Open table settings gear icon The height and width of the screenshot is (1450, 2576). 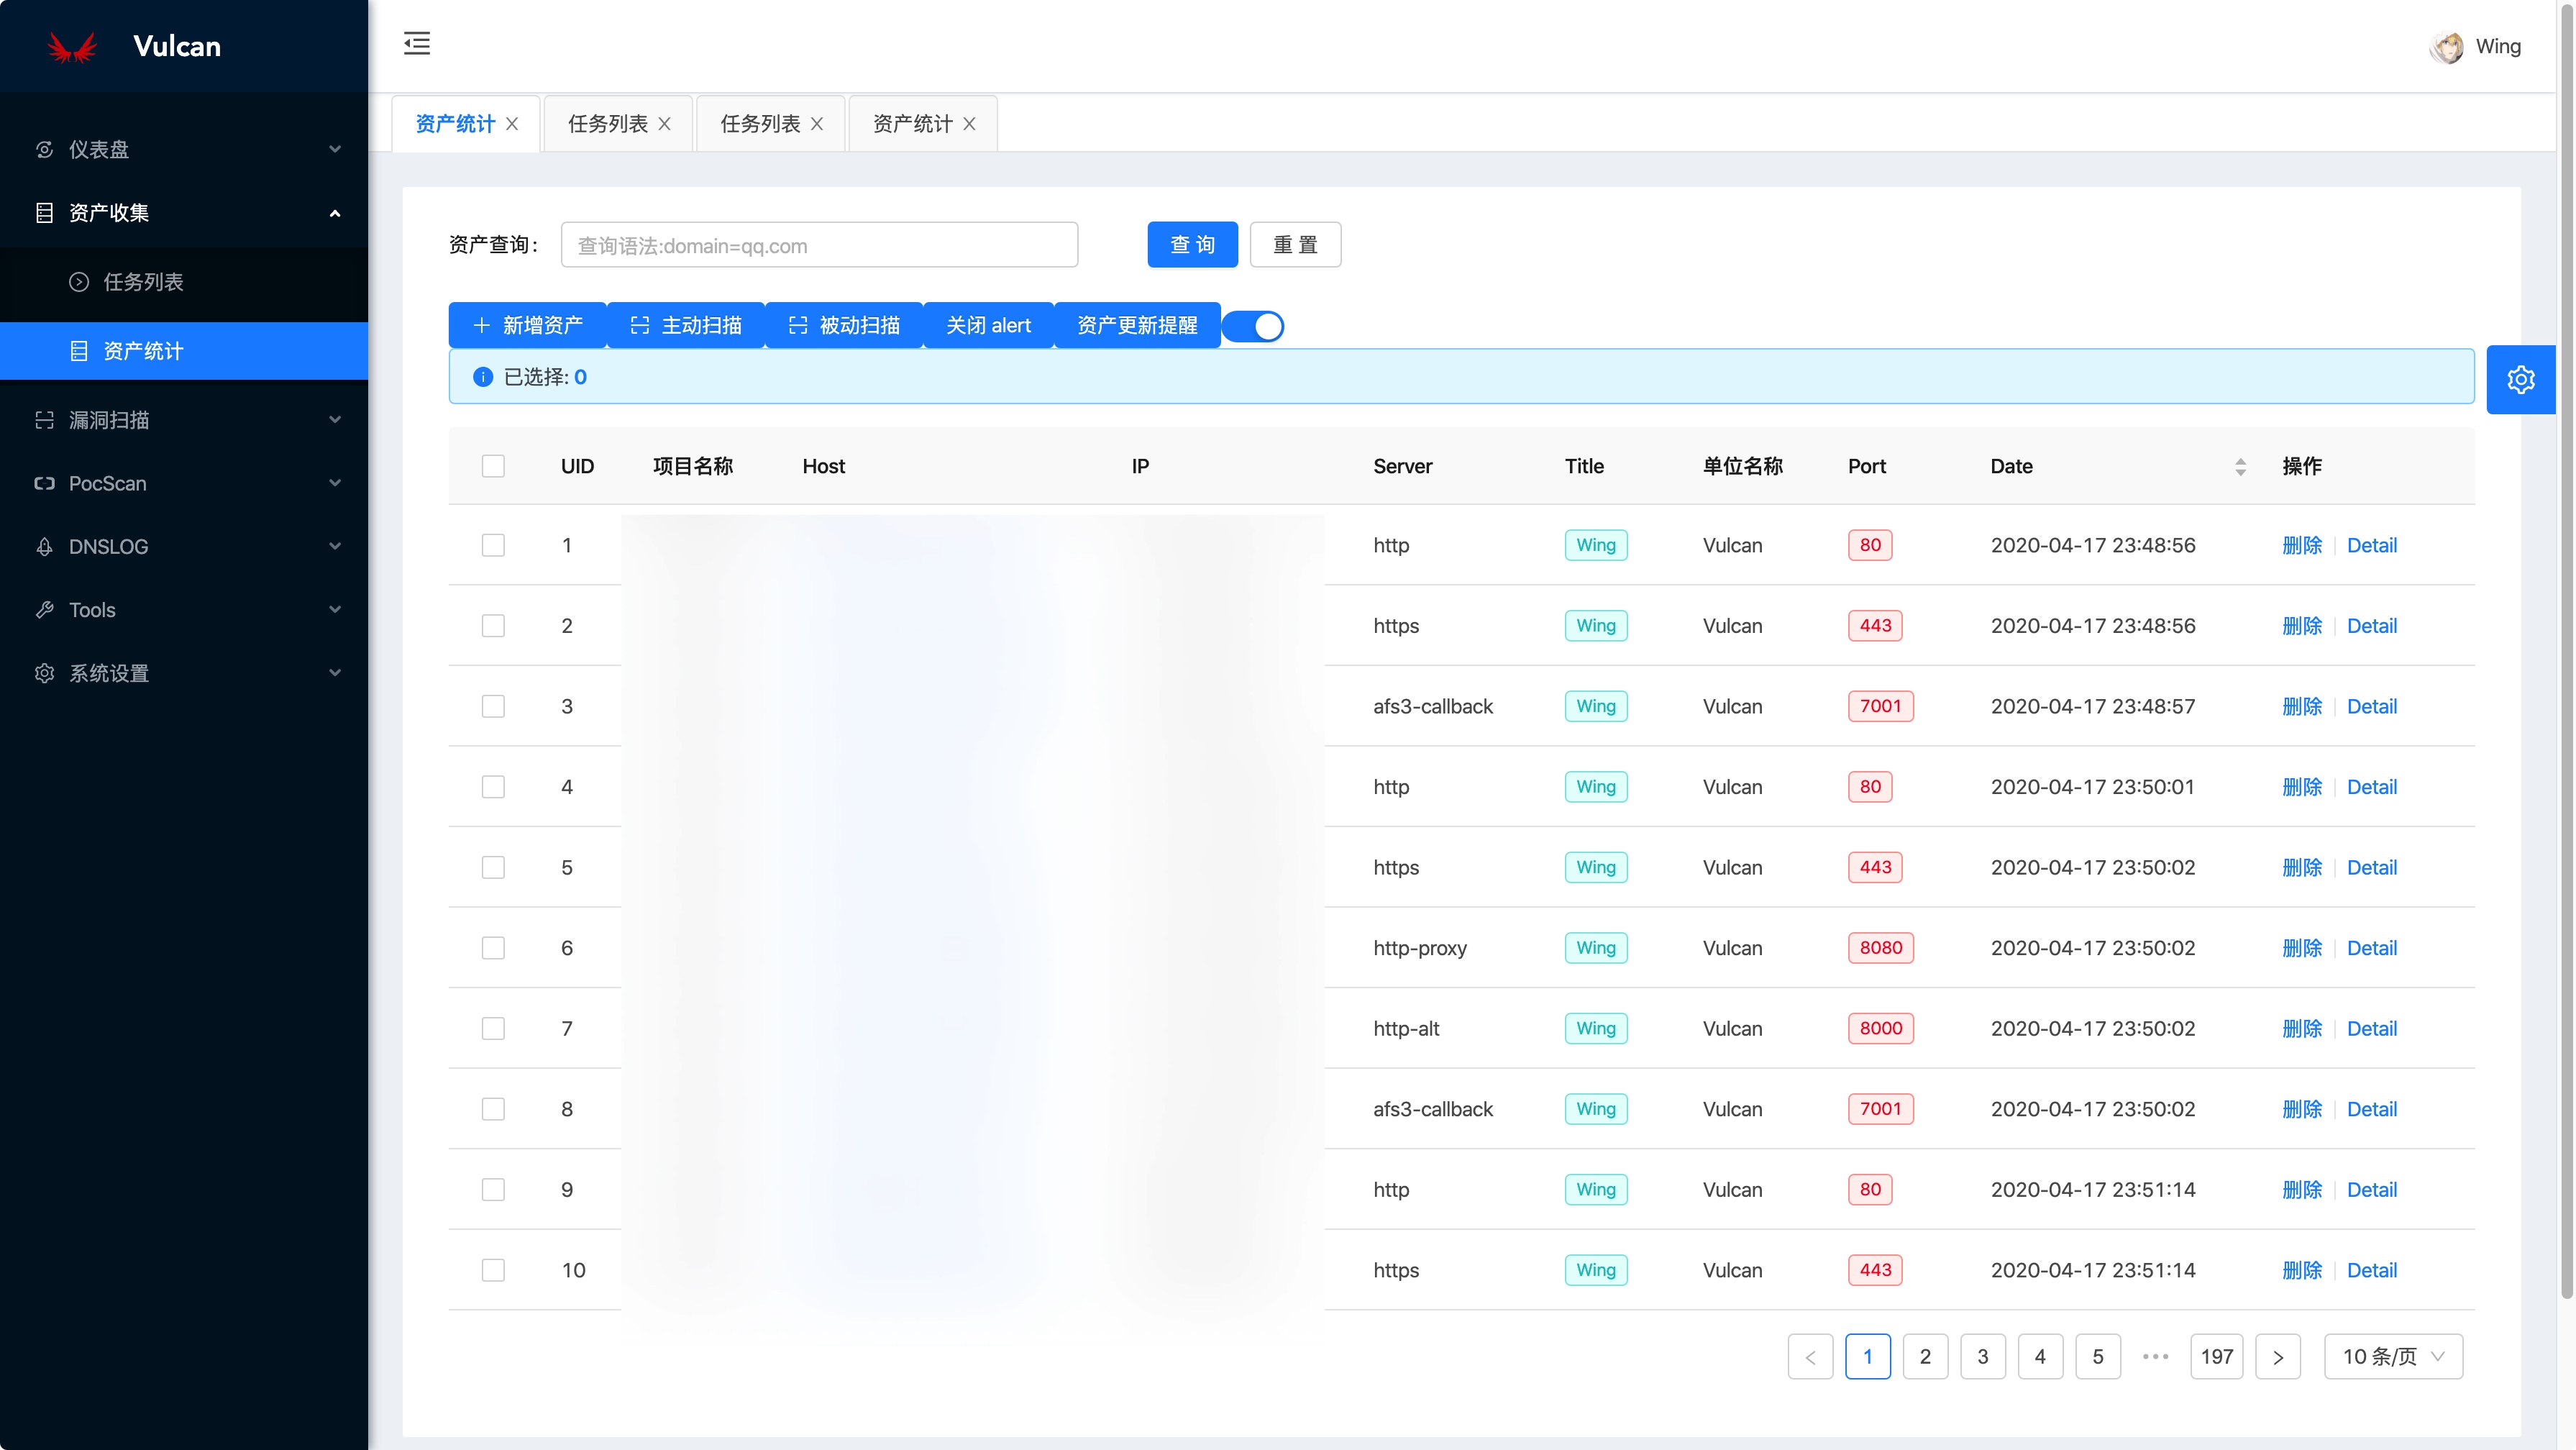[2520, 380]
